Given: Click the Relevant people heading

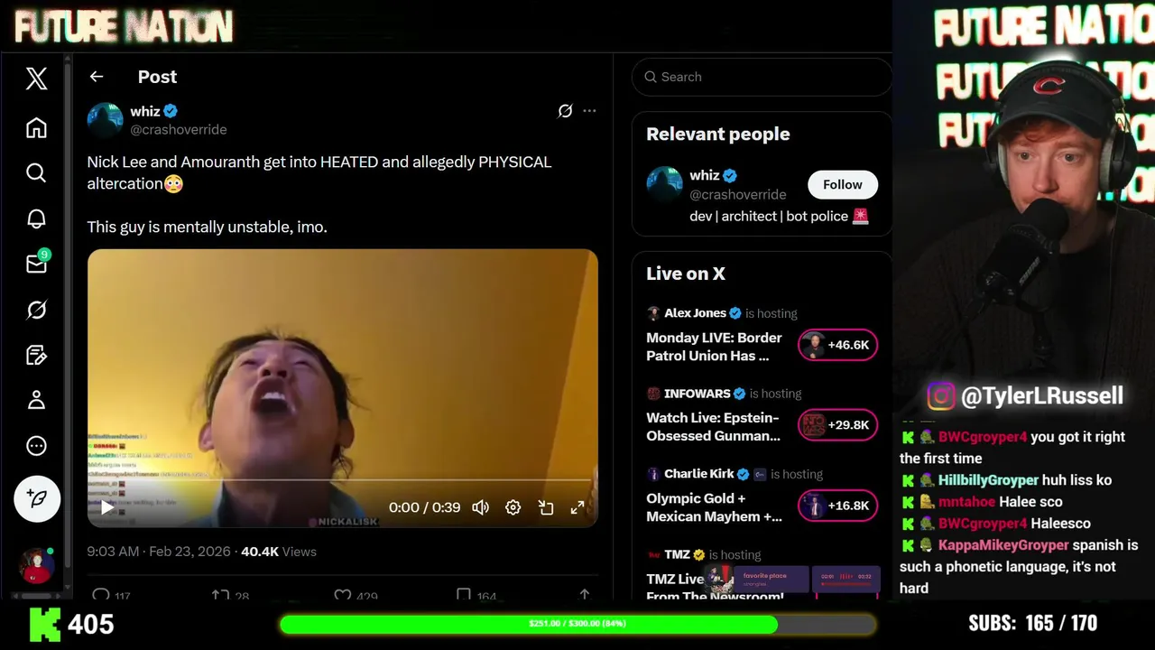Looking at the screenshot, I should (x=718, y=134).
